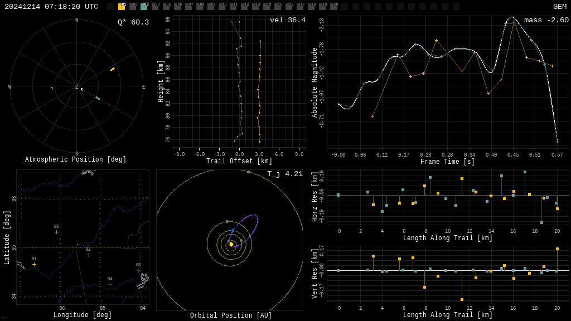This screenshot has width=571, height=321.
Task: Click the yellow Sun marker in orbital plot
Action: [x=231, y=244]
